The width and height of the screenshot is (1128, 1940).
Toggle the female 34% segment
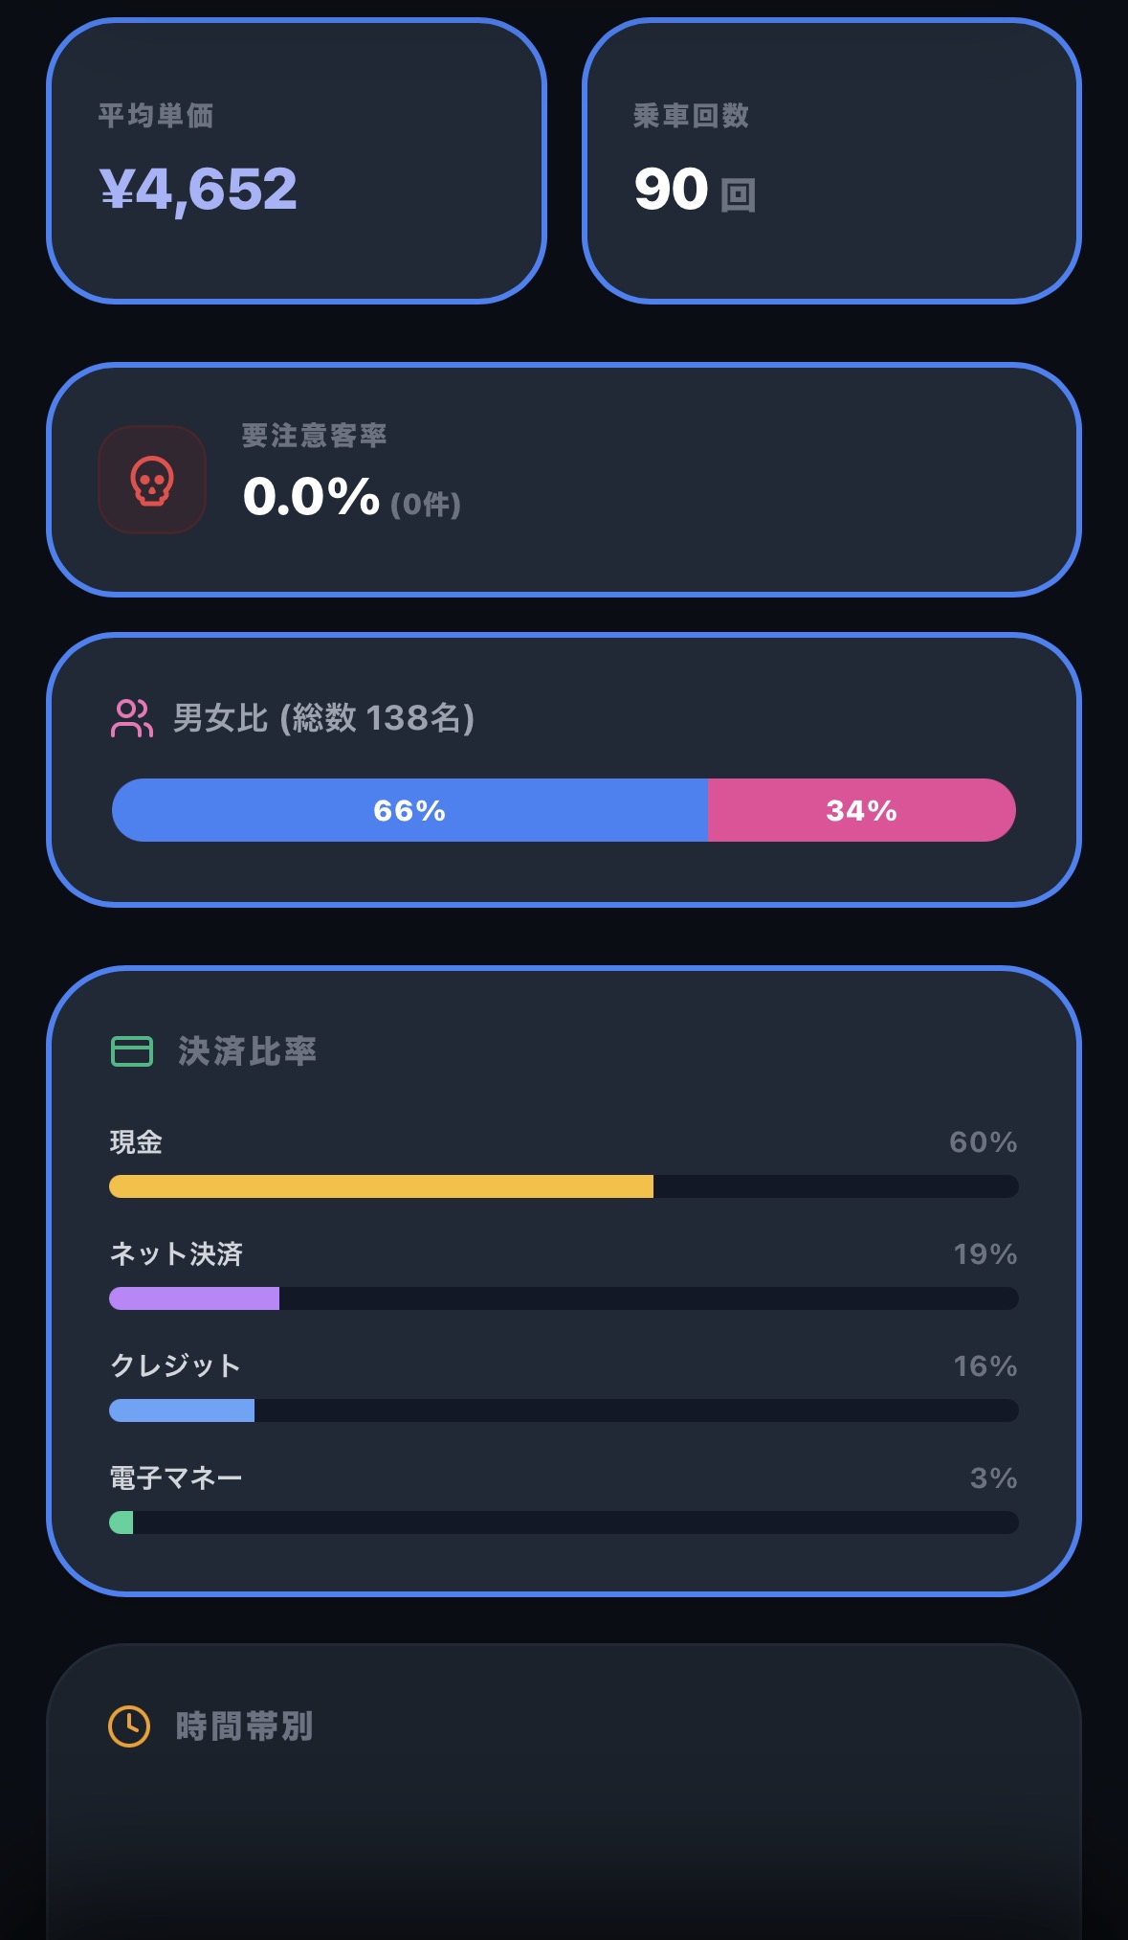point(861,810)
